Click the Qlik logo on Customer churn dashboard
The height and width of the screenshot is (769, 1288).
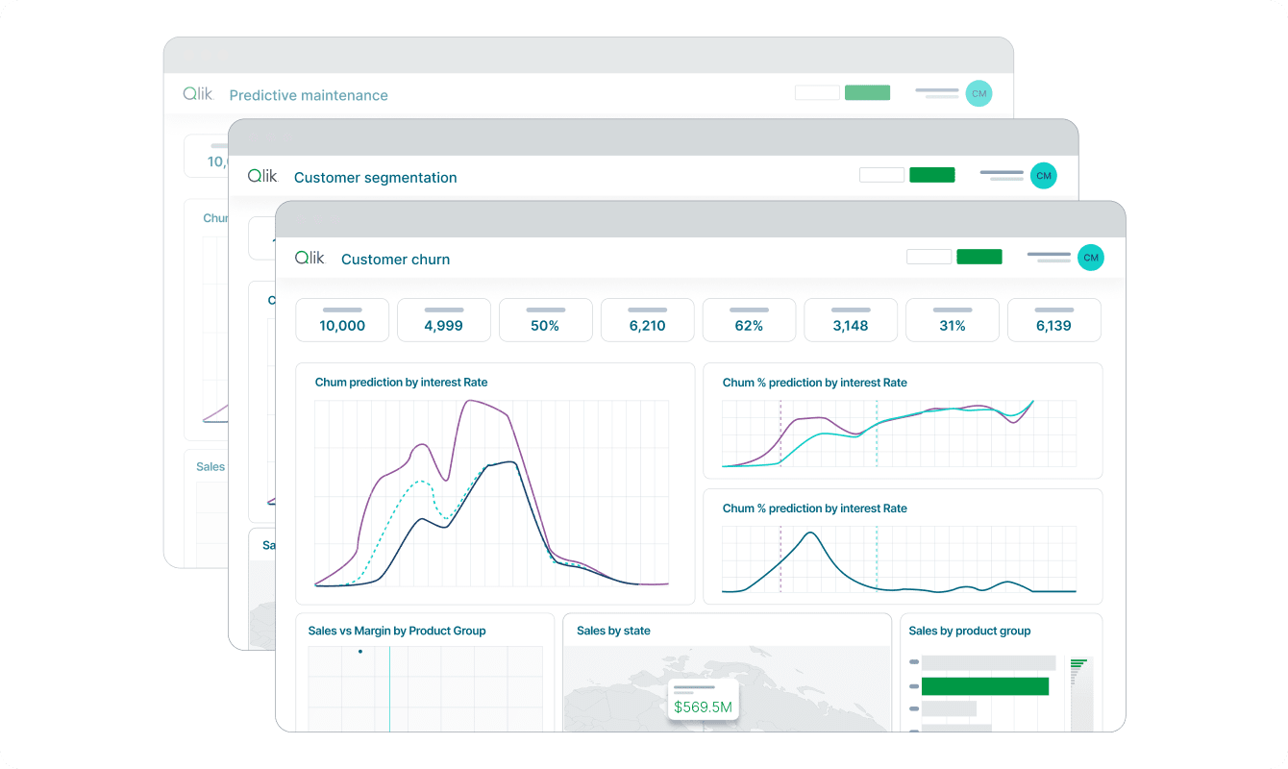tap(310, 257)
